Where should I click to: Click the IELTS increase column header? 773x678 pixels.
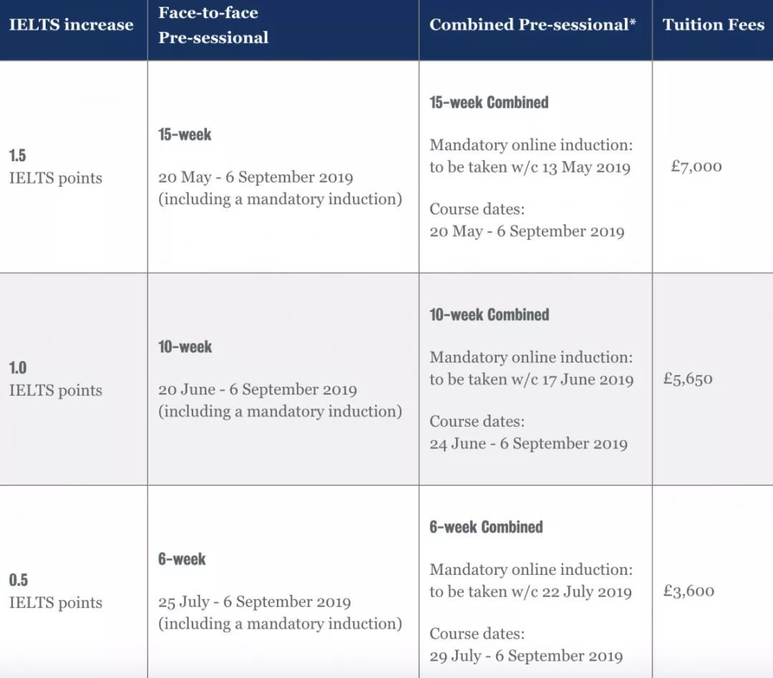pyautogui.click(x=71, y=25)
